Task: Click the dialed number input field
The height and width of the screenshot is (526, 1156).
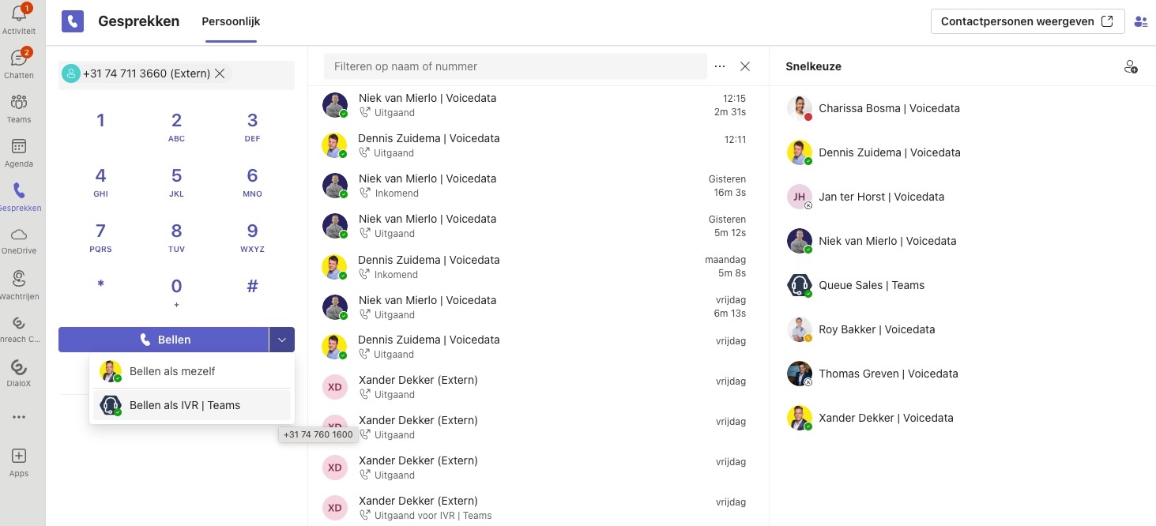Action: [176, 74]
